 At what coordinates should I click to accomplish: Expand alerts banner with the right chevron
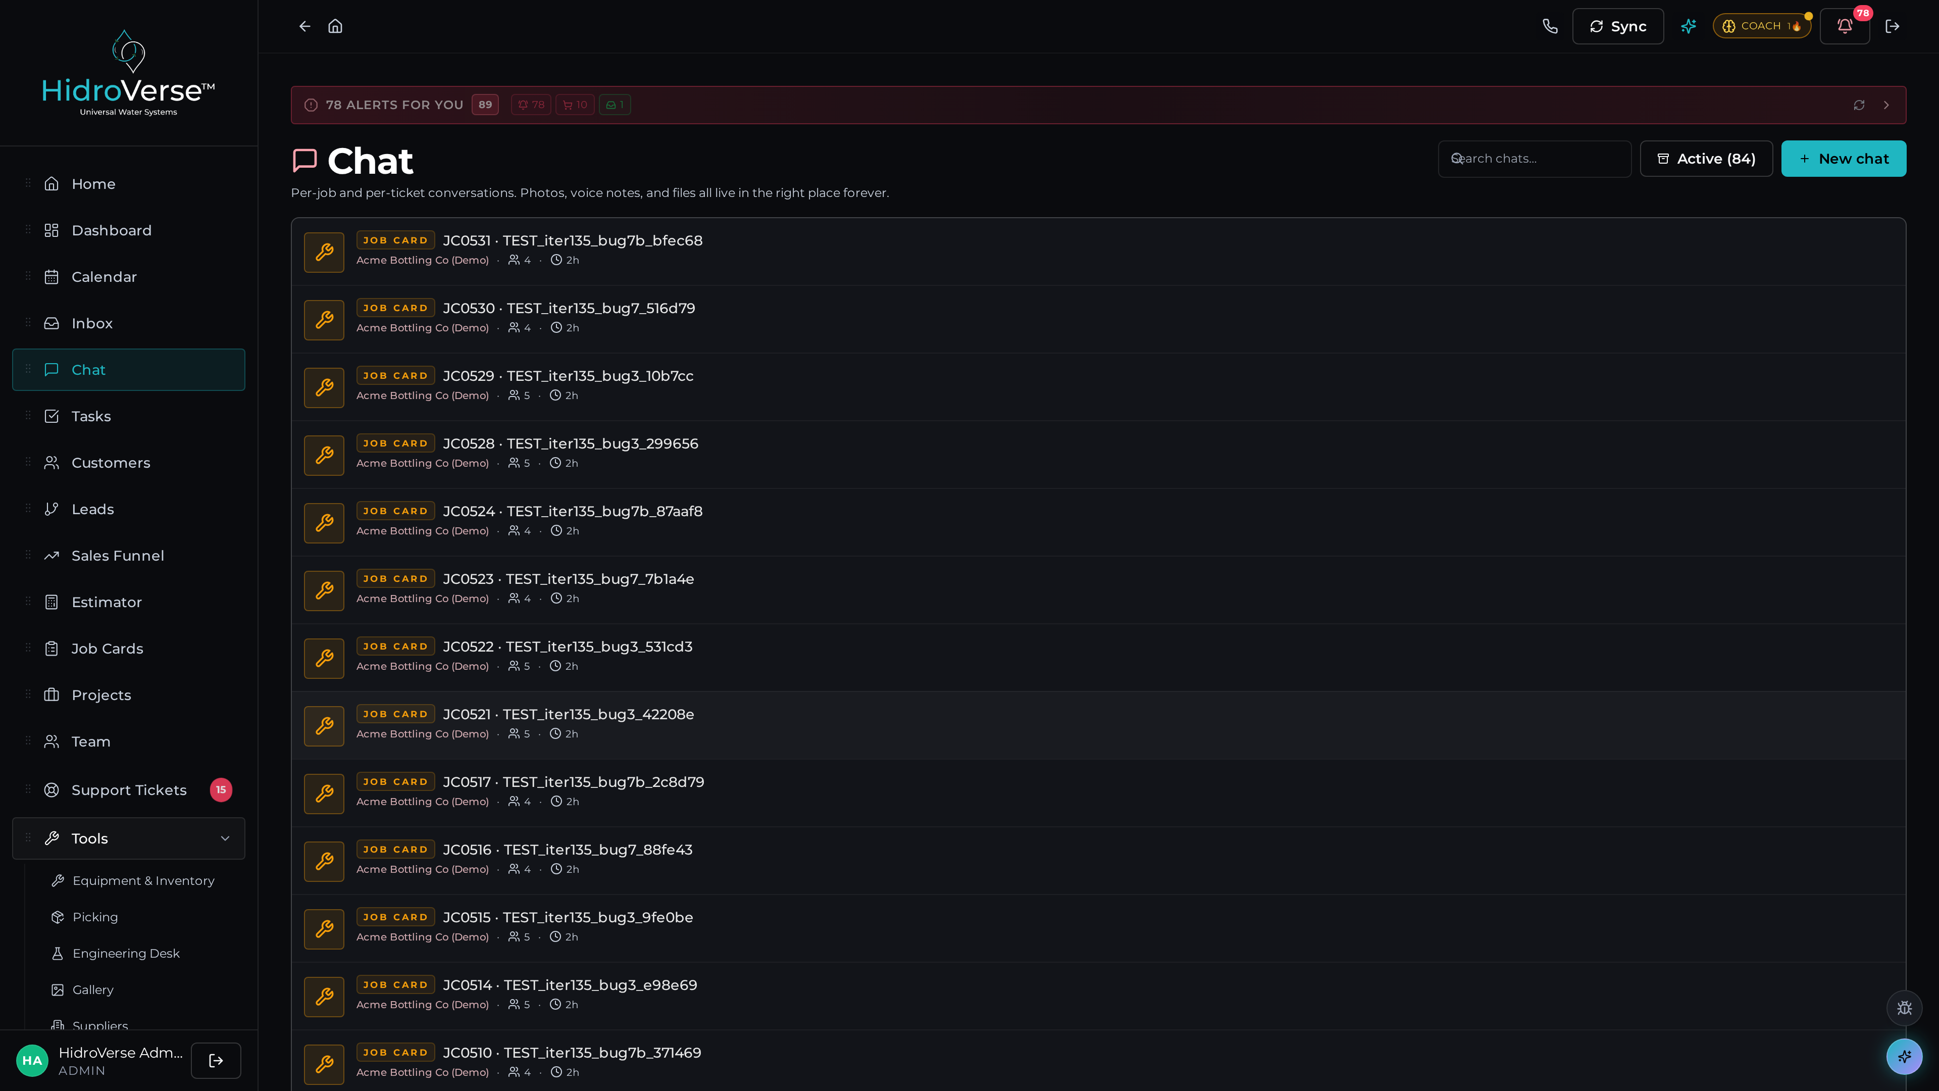point(1886,106)
